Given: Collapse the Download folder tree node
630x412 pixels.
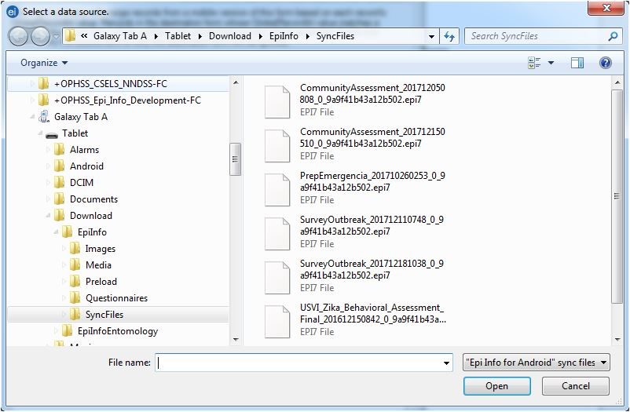Looking at the screenshot, I should [x=48, y=216].
